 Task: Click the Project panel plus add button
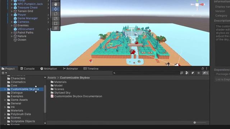(3, 73)
